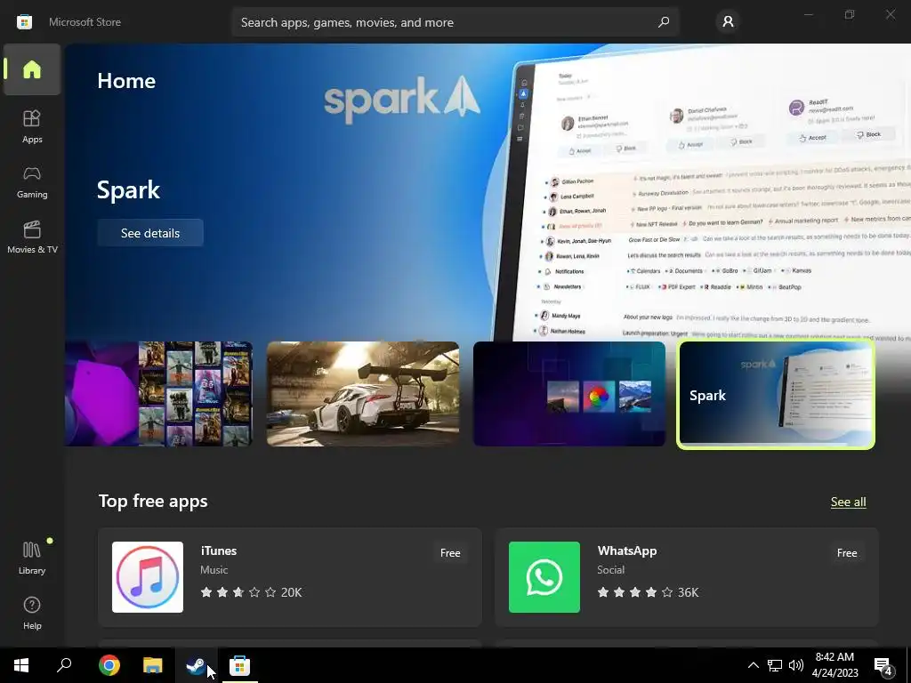Go to the Home sidebar tab

pos(32,69)
